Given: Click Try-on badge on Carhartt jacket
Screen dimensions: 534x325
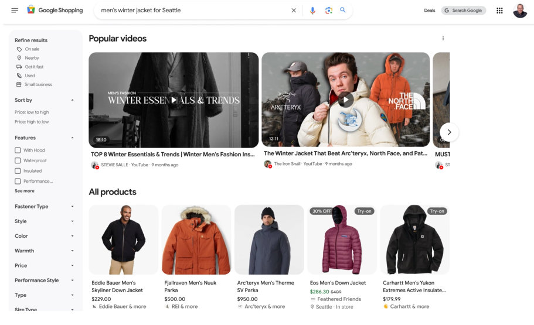Looking at the screenshot, I should (x=437, y=211).
